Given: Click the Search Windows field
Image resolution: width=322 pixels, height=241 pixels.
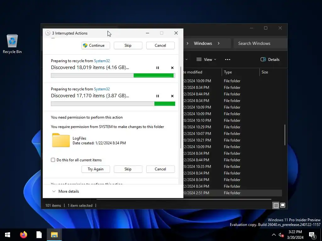Looking at the screenshot, I should tap(260, 43).
